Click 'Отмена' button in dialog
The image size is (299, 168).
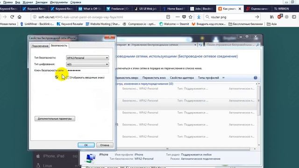(x=105, y=145)
